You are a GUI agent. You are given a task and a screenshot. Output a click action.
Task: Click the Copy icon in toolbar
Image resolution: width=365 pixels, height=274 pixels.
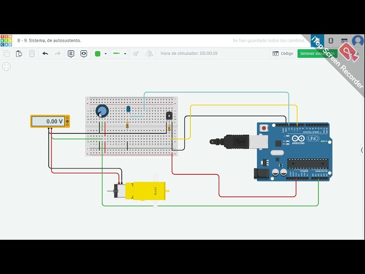coord(6,54)
